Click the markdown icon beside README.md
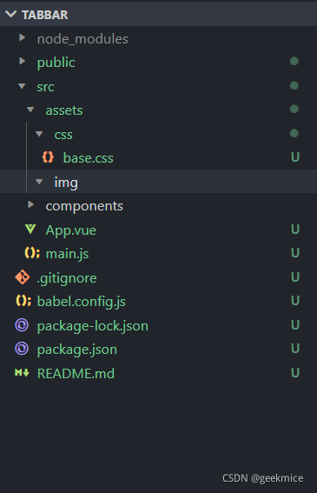The width and height of the screenshot is (317, 493). click(22, 373)
